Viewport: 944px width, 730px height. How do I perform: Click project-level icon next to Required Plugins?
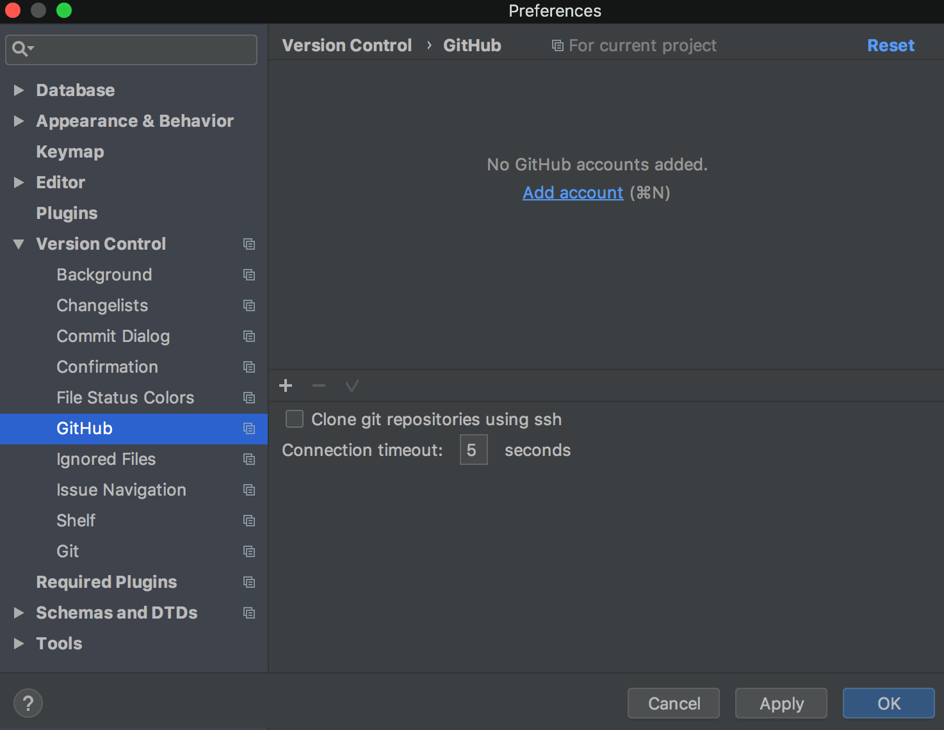[x=249, y=582]
